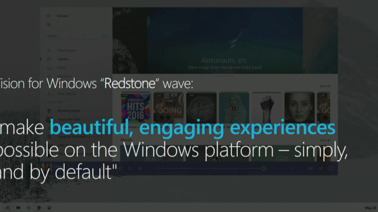This screenshot has width=378, height=212.
Task: Click the back arrow beside Groove title
Action: point(49,16)
